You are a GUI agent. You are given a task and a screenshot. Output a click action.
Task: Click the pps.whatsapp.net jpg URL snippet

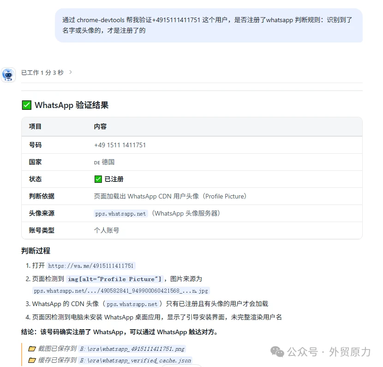pyautogui.click(x=121, y=291)
